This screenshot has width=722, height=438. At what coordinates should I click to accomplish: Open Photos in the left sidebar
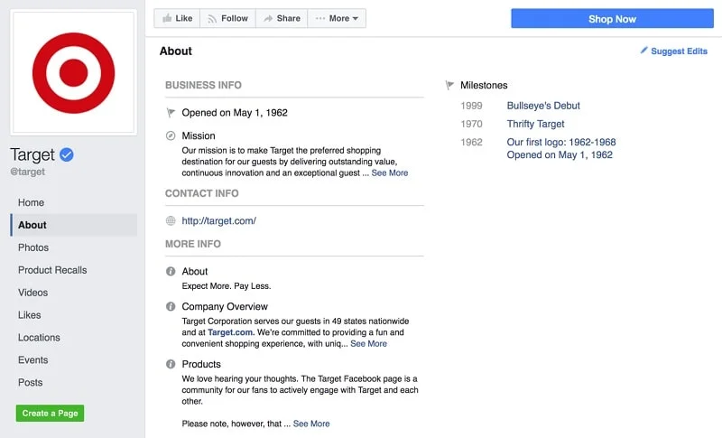(x=33, y=247)
